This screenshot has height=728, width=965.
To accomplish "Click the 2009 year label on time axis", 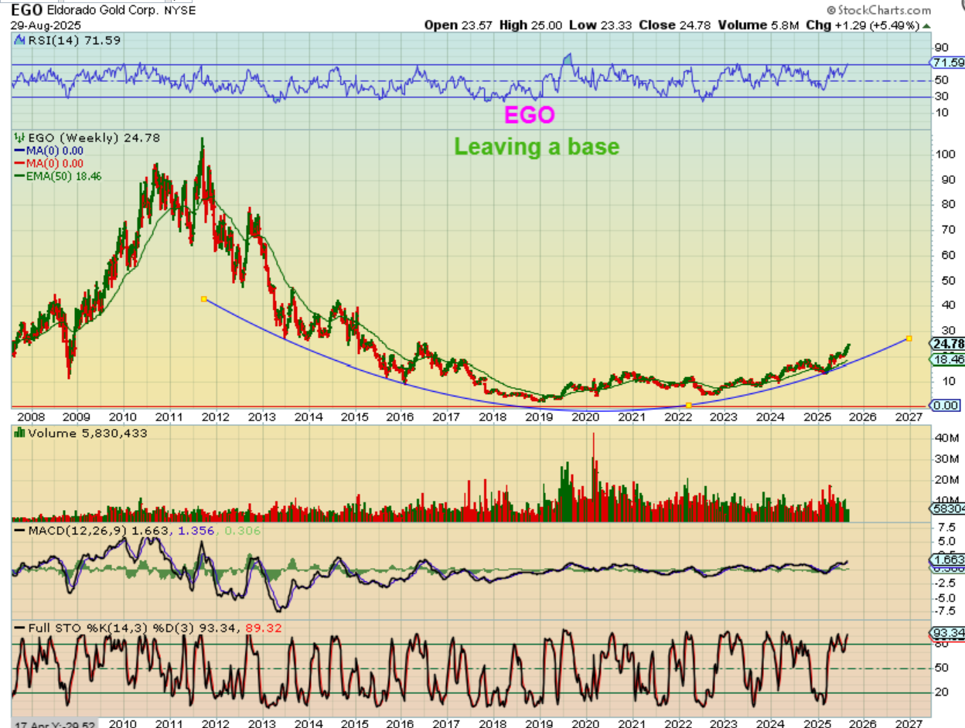I will pyautogui.click(x=76, y=418).
